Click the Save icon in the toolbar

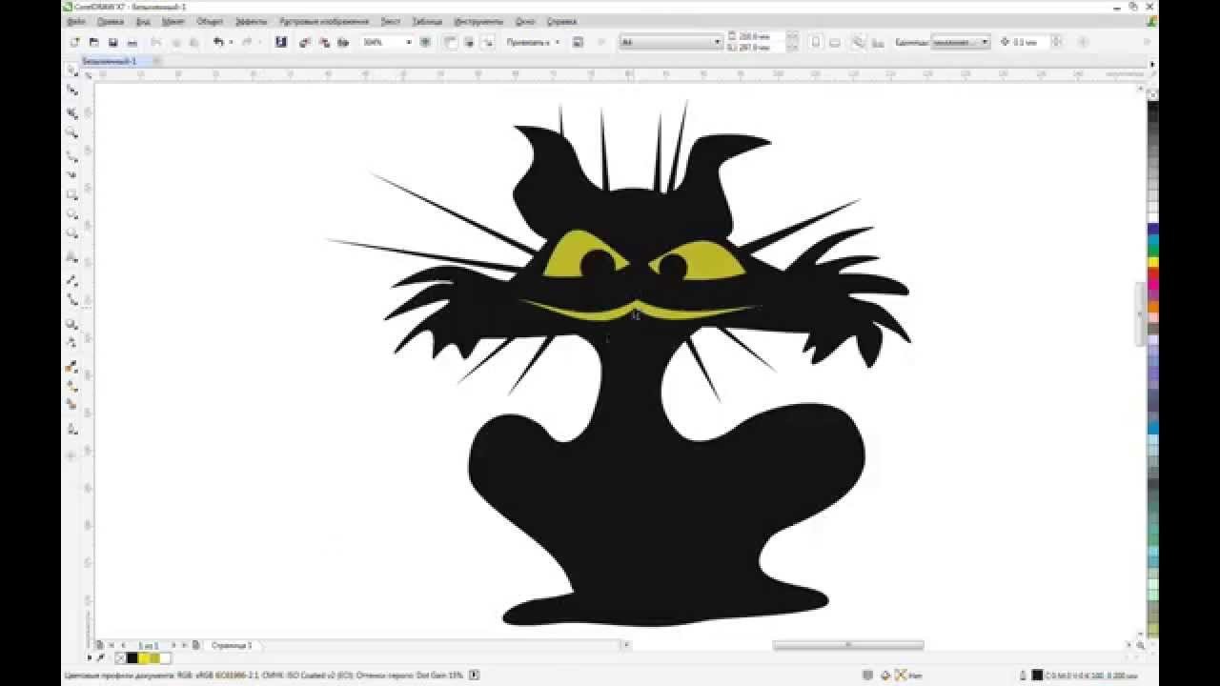[x=112, y=43]
